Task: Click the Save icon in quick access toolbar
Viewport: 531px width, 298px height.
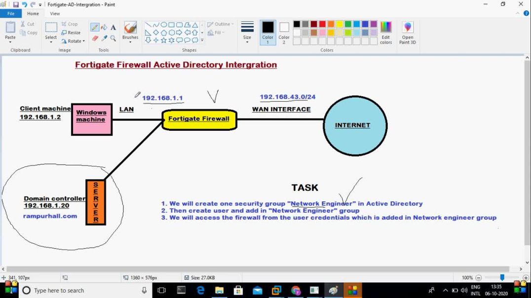Action: click(16, 4)
